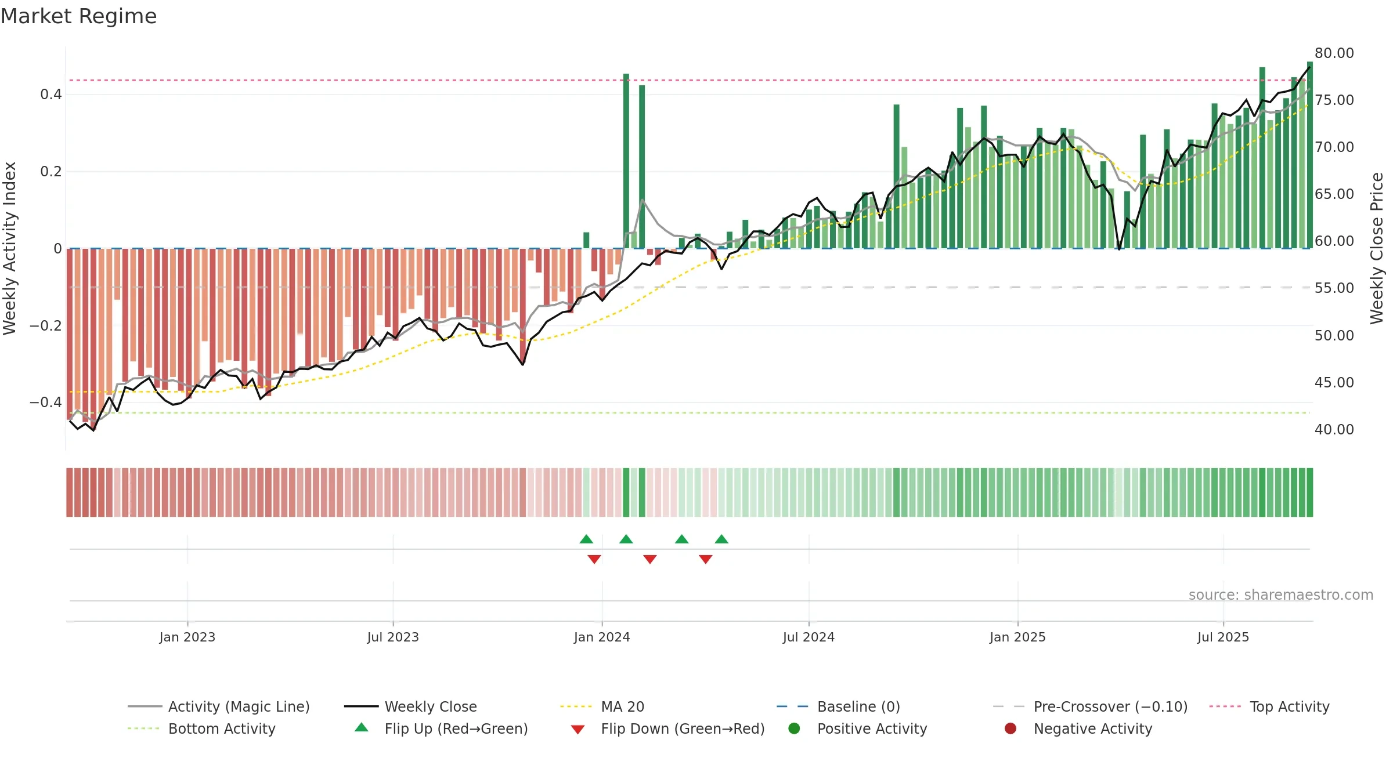Click the first green flip-up marker before Jan 2024

[x=586, y=539]
